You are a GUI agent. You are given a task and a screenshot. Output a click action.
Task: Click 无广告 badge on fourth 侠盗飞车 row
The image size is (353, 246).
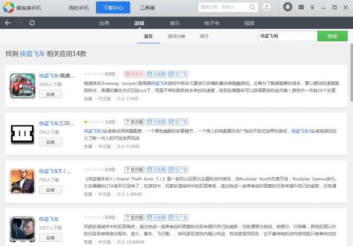point(178,217)
